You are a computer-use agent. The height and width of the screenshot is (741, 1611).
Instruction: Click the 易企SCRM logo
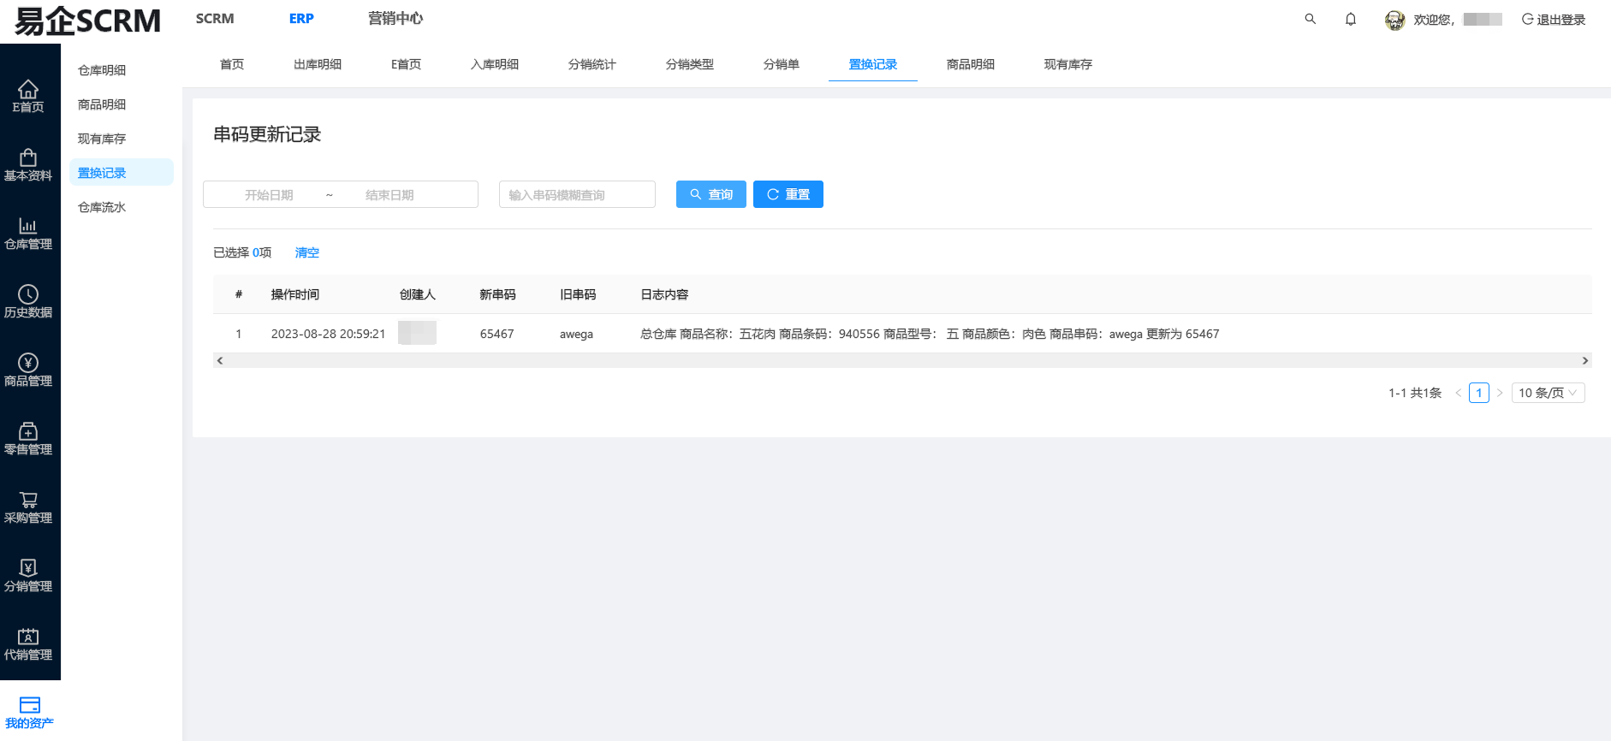pos(87,21)
